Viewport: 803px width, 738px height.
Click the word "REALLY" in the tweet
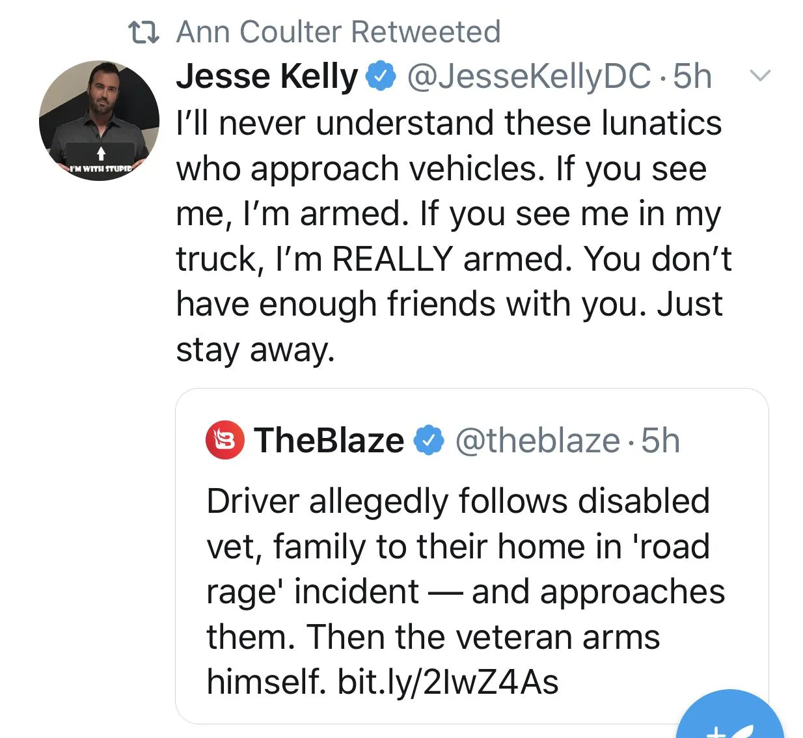point(392,259)
